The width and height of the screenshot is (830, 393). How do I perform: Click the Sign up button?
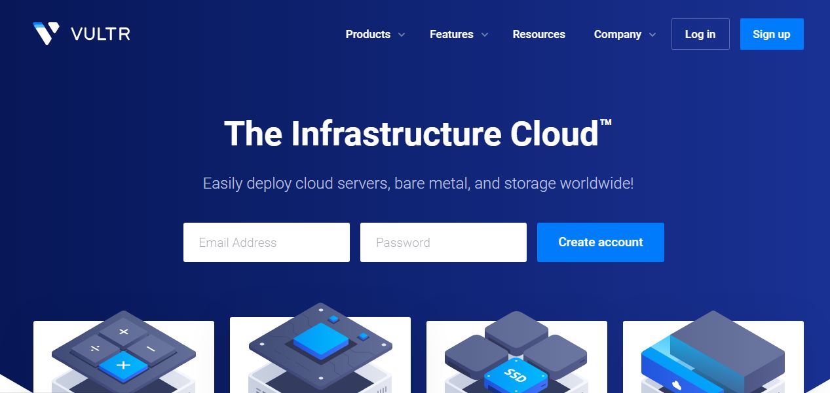(x=772, y=34)
